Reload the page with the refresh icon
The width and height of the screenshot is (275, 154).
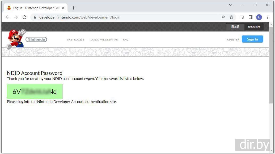[24, 17]
